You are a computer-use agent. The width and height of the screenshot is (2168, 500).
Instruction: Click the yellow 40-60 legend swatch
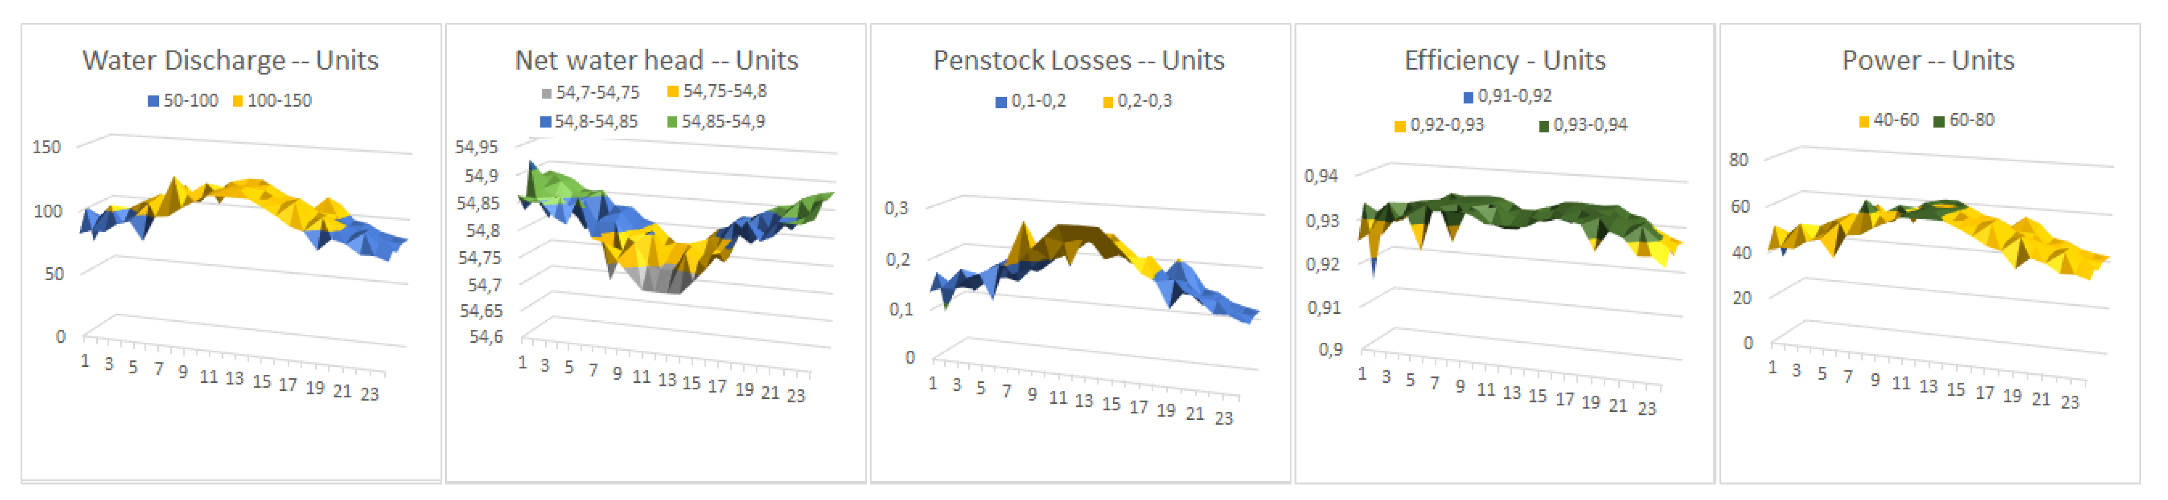coord(1864,121)
